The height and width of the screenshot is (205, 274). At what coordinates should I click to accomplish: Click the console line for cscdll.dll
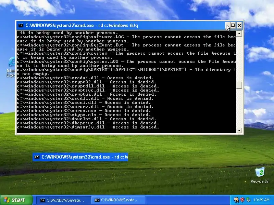[x=85, y=98]
